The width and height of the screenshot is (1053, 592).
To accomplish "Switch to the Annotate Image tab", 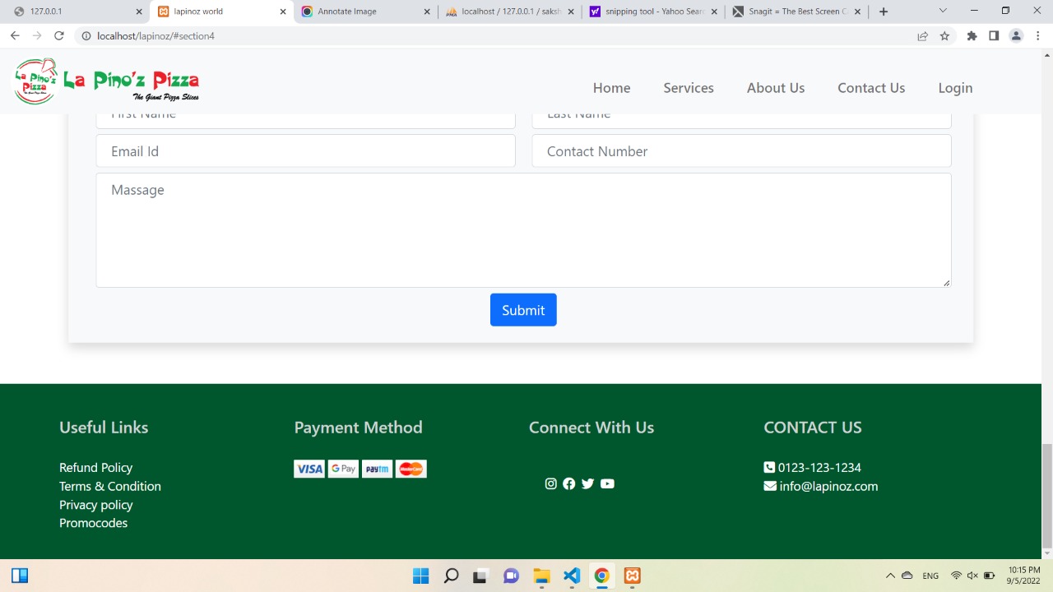I will tap(365, 12).
